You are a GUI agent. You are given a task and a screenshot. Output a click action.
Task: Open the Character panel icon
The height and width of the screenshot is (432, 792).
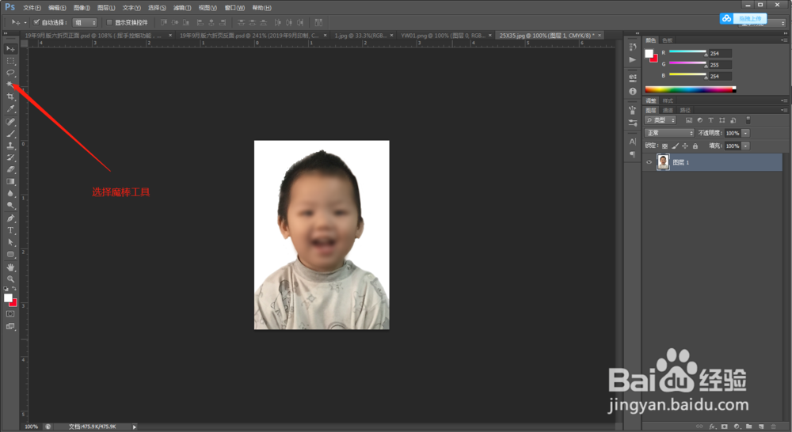632,142
